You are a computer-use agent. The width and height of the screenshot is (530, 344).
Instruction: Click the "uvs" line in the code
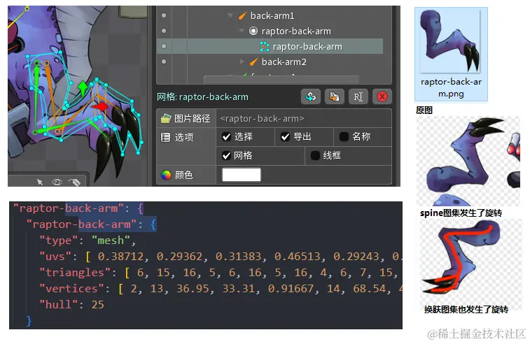click(221, 257)
